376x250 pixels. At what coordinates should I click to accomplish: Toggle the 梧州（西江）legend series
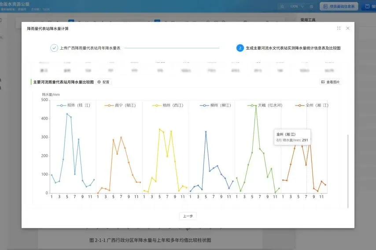[168, 105]
